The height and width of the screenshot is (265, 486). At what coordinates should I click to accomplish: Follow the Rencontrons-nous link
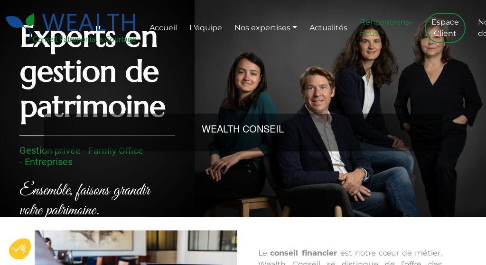pyautogui.click(x=386, y=28)
